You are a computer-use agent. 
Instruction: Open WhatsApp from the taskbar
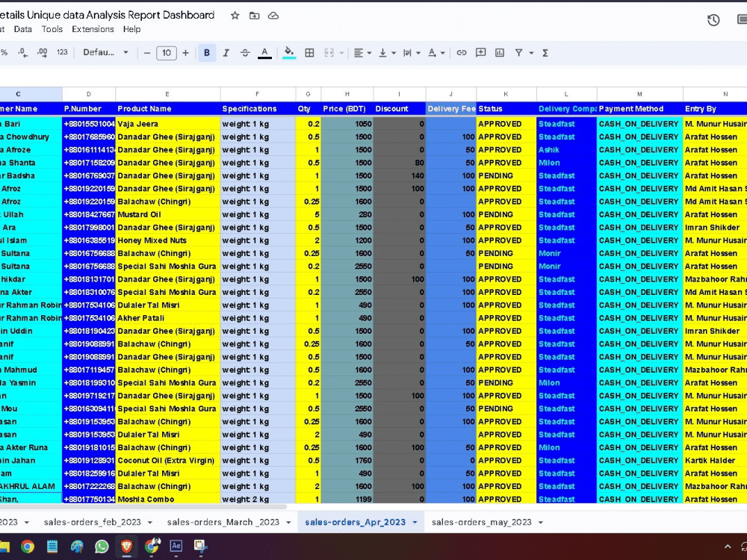[x=102, y=546]
